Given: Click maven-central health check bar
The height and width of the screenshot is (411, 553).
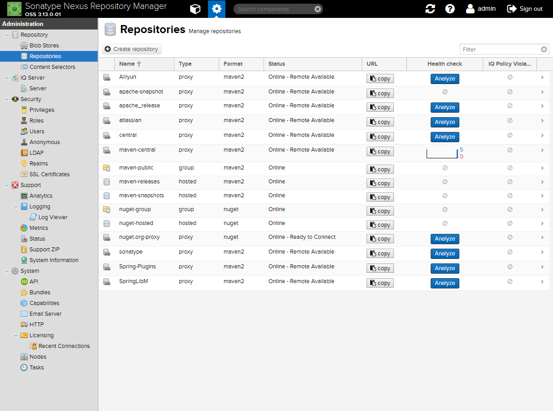Looking at the screenshot, I should pyautogui.click(x=442, y=154).
